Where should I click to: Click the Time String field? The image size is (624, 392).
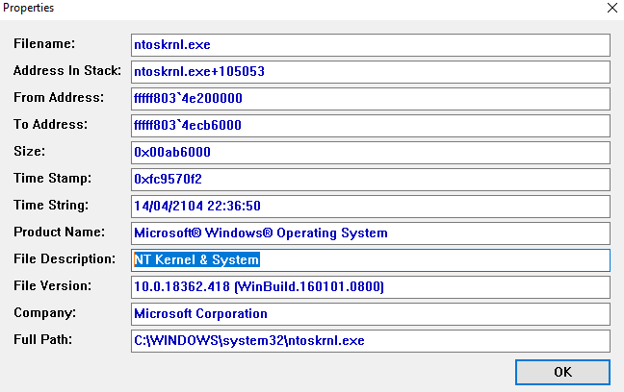click(x=371, y=207)
